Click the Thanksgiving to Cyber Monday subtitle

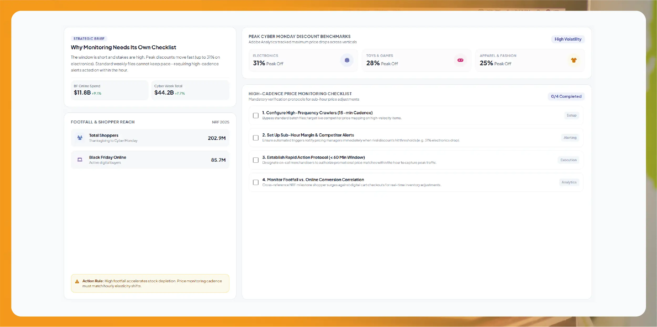pos(113,141)
